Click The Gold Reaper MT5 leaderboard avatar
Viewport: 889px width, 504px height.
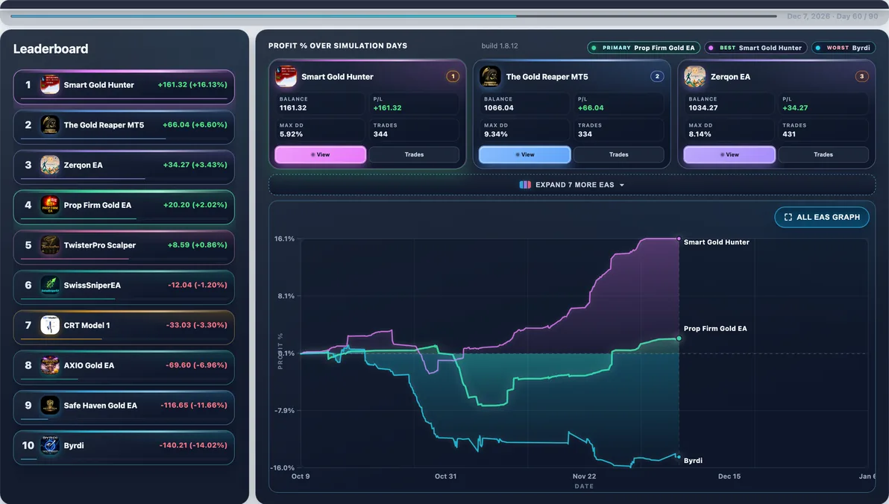click(50, 125)
